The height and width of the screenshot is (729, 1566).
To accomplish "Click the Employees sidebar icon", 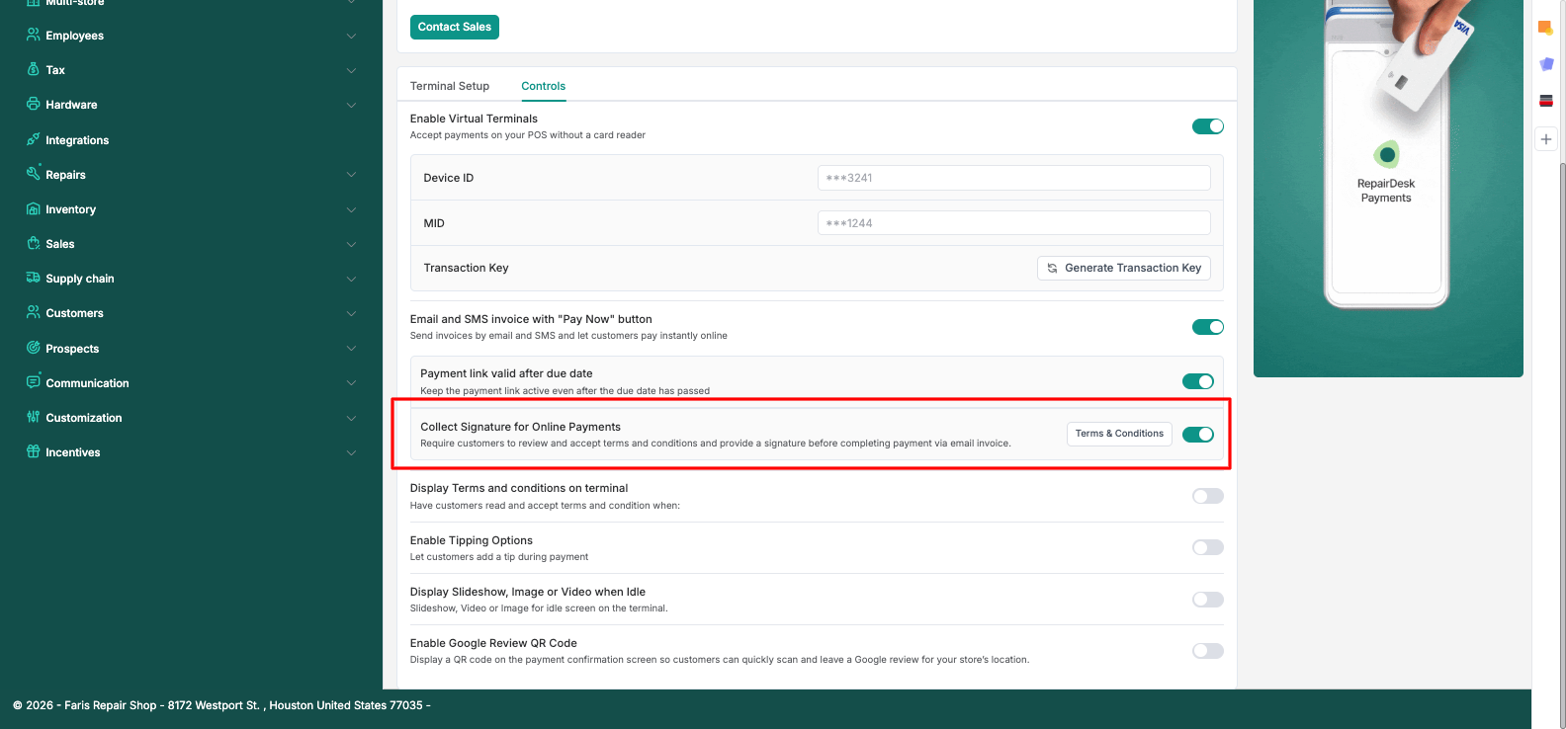I will (x=34, y=35).
